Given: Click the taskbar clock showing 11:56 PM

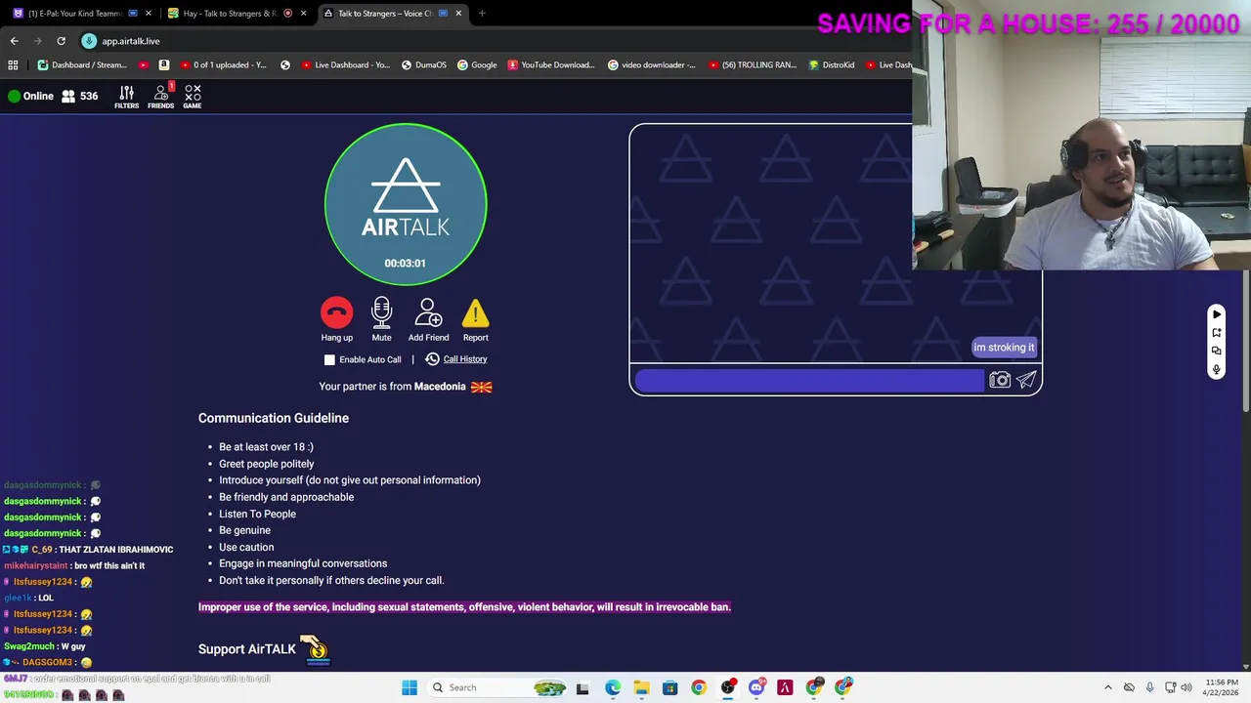Looking at the screenshot, I should (x=1222, y=687).
